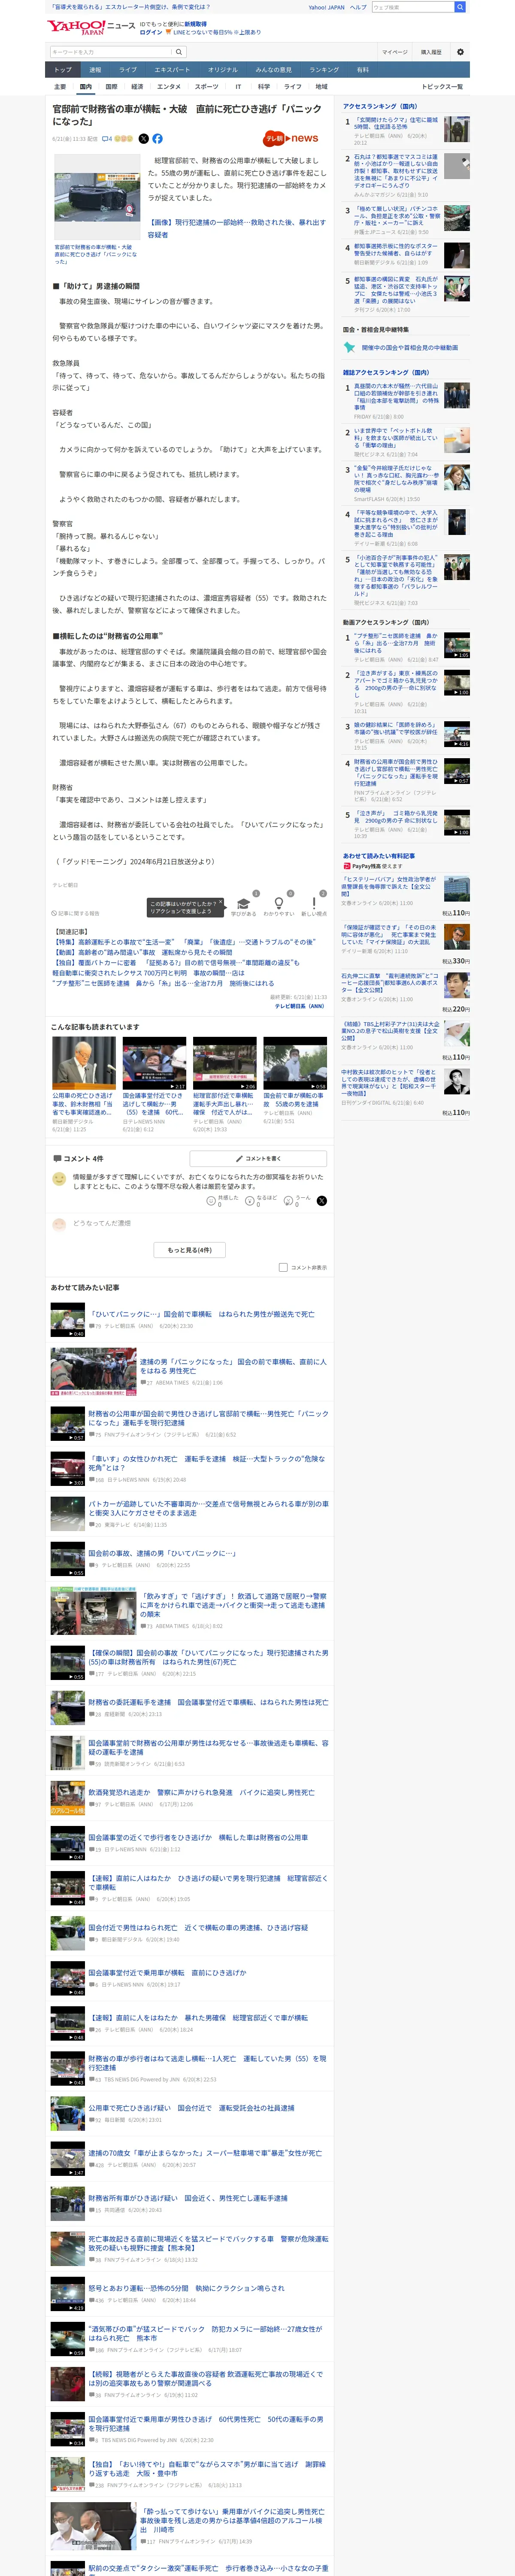Viewport: 515px width, 2576px height.
Task: Click the top web search field
Action: (413, 7)
